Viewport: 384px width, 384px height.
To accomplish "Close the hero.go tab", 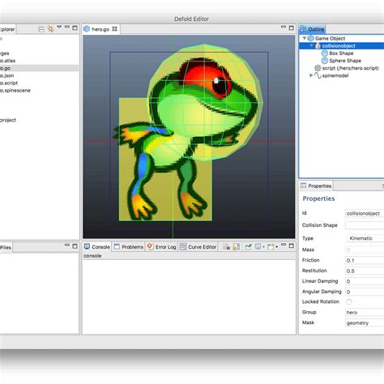I will click(115, 28).
